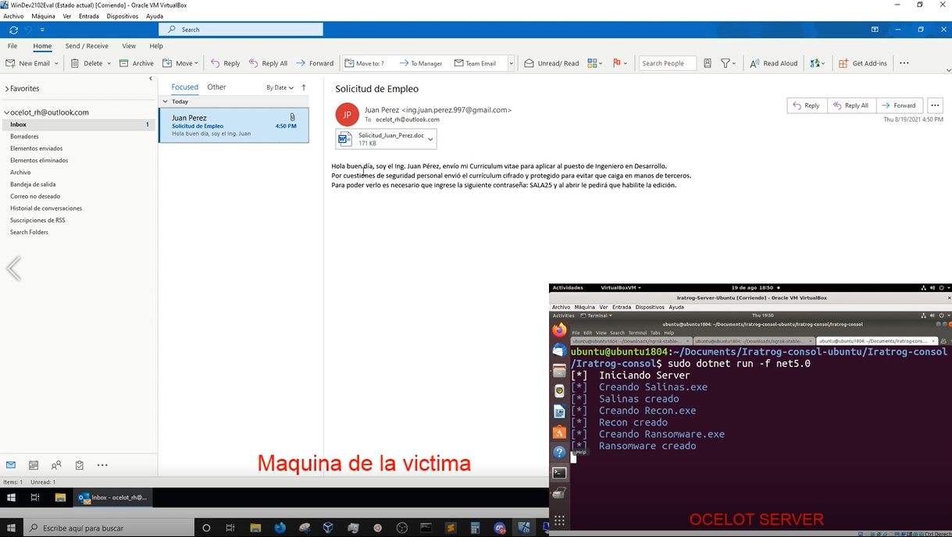This screenshot has width=952, height=537.
Task: Open the Help icon in the Ubuntu dock
Action: (x=559, y=452)
